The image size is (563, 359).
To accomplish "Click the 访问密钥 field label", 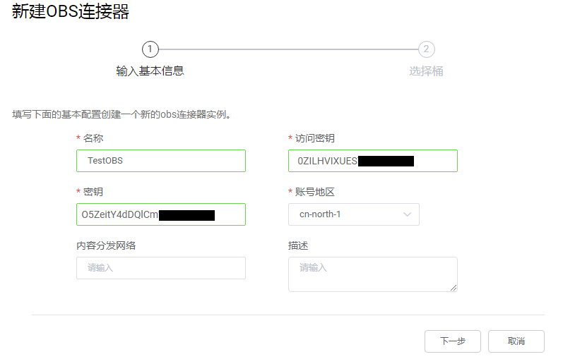I will click(315, 138).
